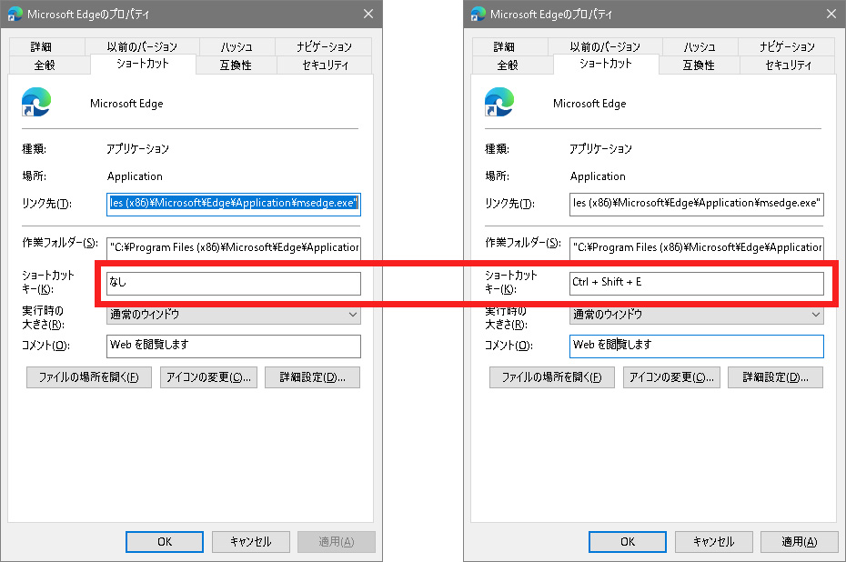Click the field containing Ctrl + Shift + E
The height and width of the screenshot is (562, 846).
(697, 284)
